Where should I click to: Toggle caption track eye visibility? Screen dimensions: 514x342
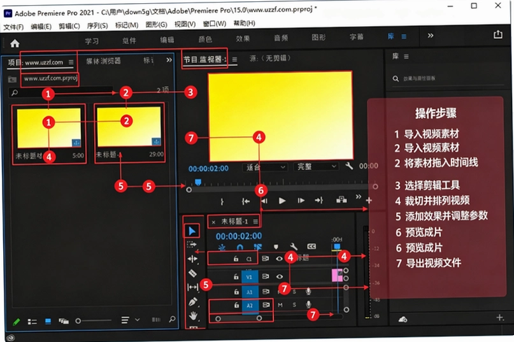click(279, 259)
